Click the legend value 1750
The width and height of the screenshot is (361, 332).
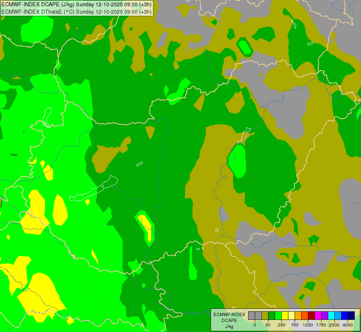(321, 325)
